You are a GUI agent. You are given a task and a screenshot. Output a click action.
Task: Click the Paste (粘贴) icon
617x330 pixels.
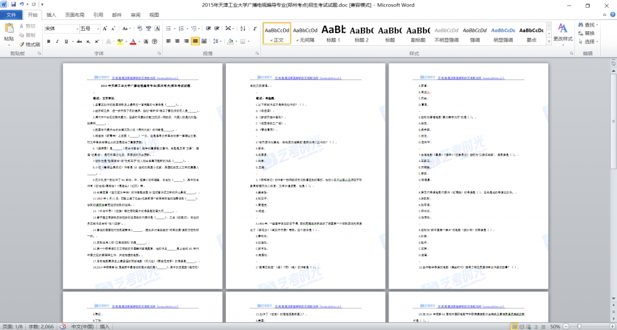(x=9, y=30)
